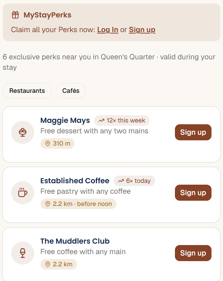This screenshot has height=281, width=223.
Task: Click the MyStayPerks heading text
Action: pos(47,15)
